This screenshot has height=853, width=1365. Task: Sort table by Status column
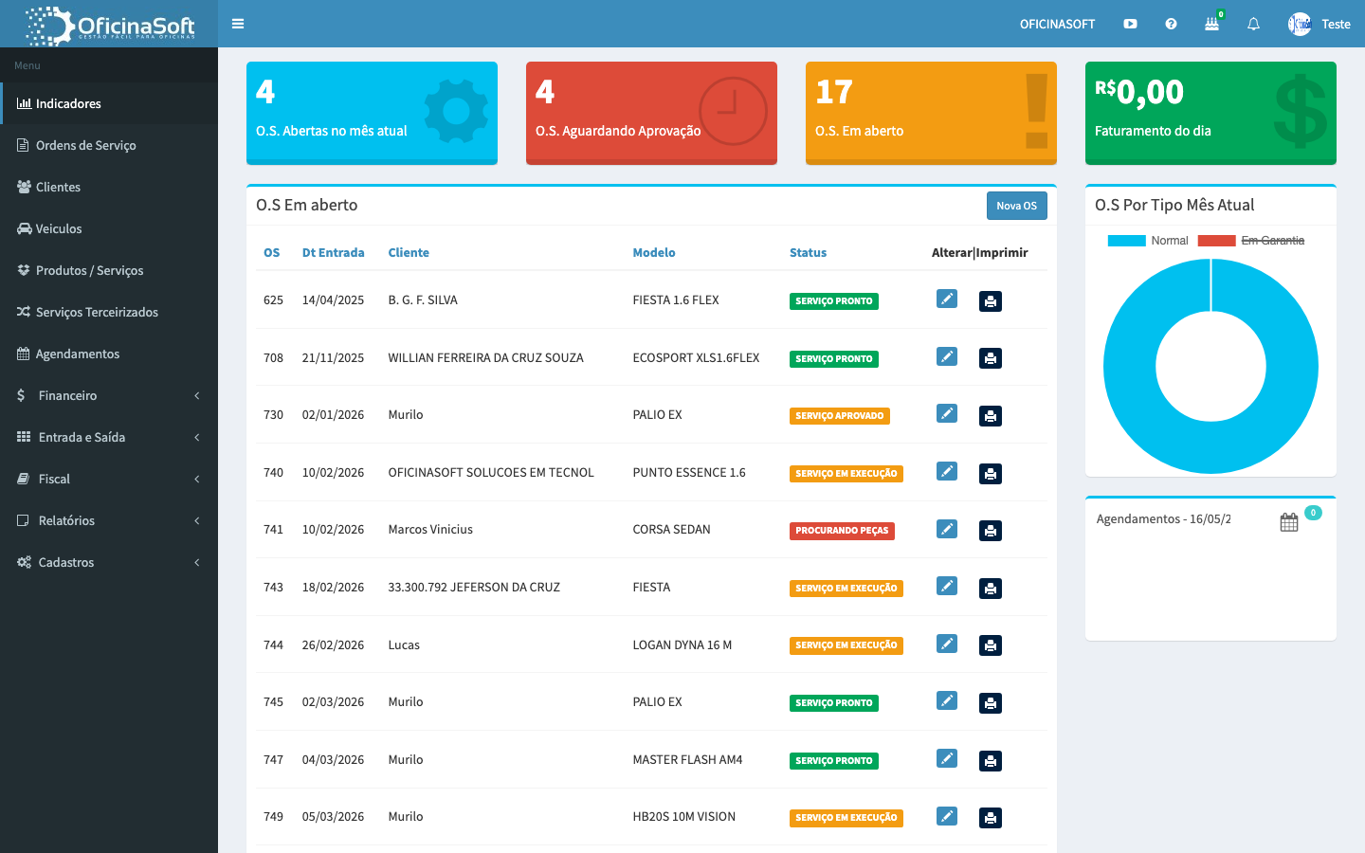click(808, 252)
